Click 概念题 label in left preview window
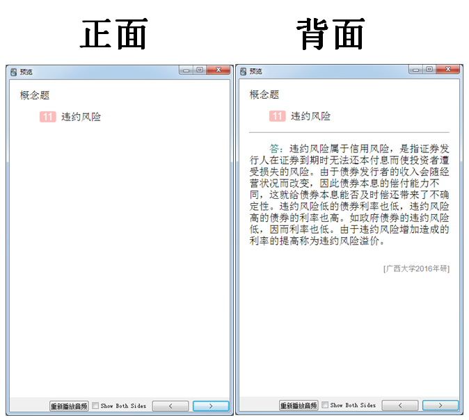469x420 pixels. tap(35, 95)
